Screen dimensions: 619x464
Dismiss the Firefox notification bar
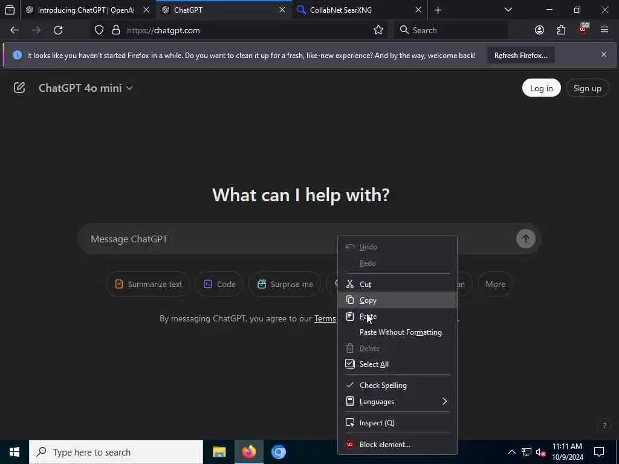point(604,54)
